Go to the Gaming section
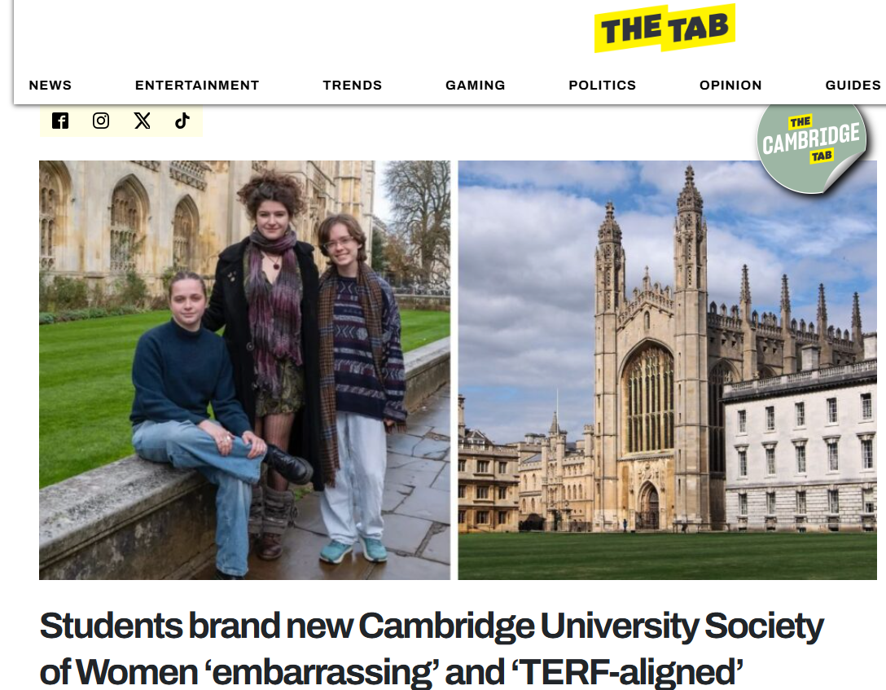Screen dimensions: 886x690 [476, 85]
